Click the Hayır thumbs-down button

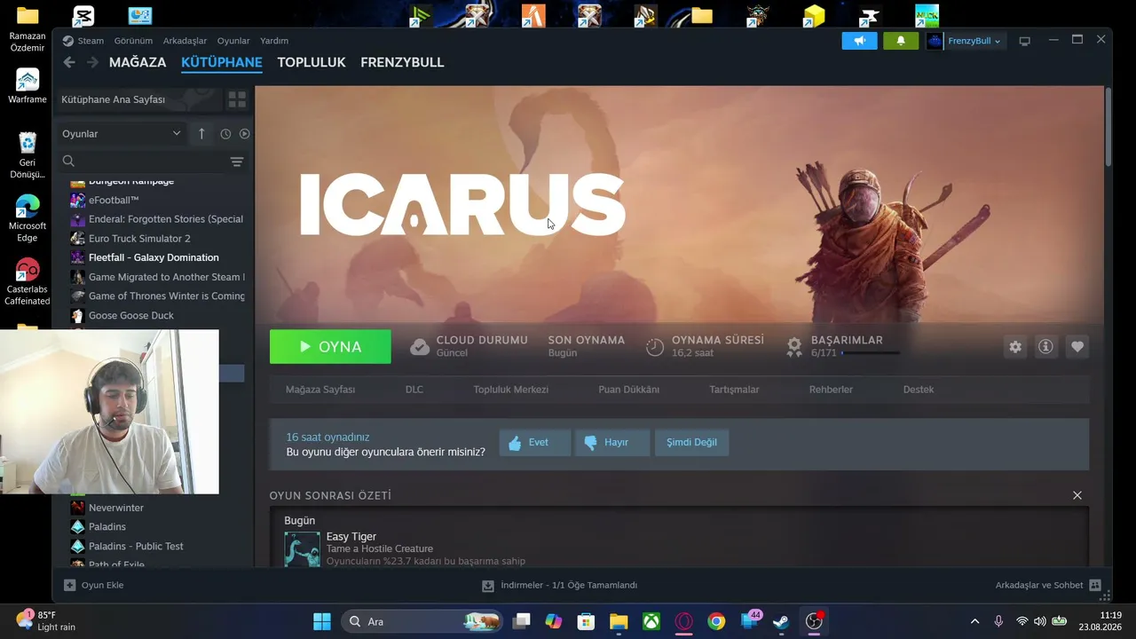pyautogui.click(x=612, y=442)
